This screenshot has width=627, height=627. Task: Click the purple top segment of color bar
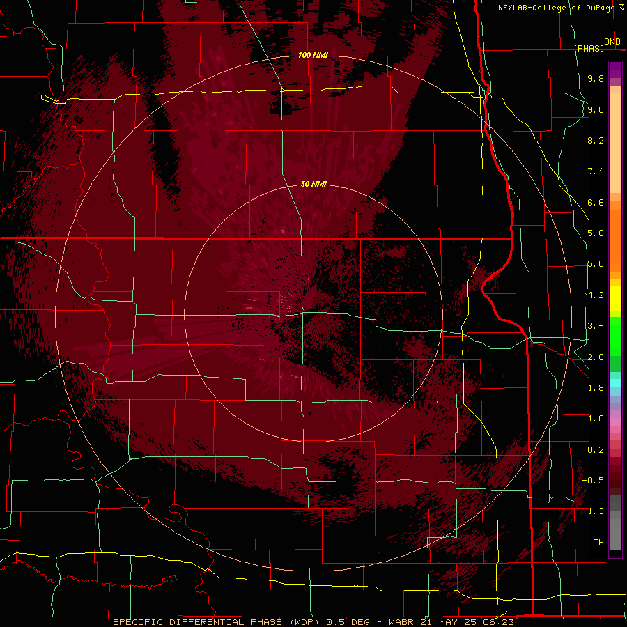click(615, 70)
